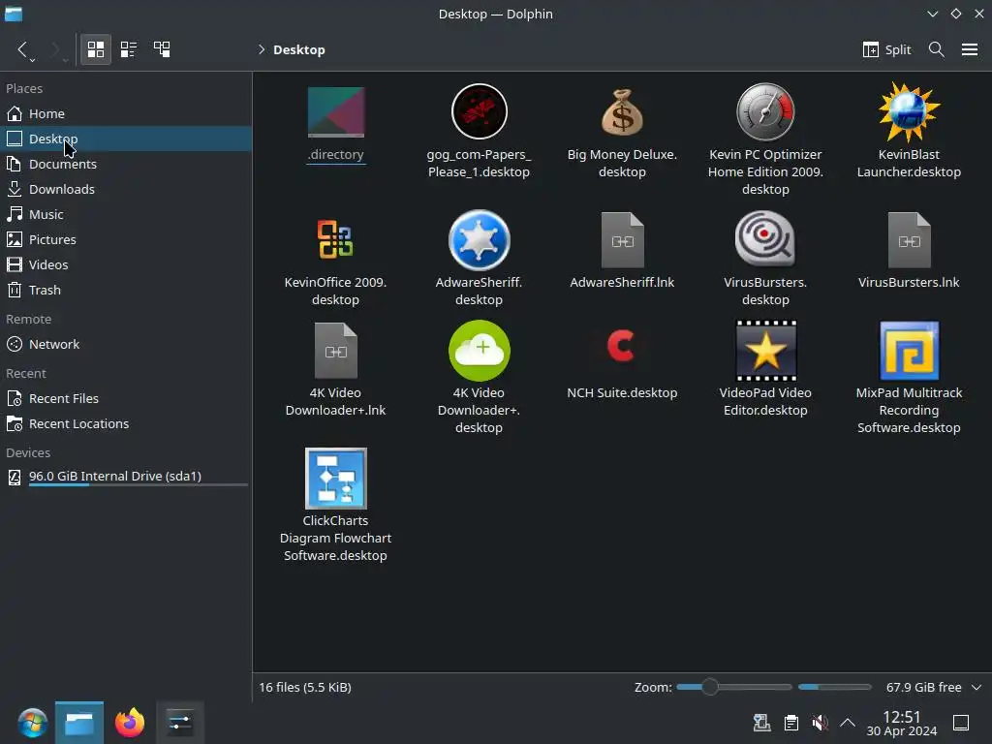992x744 pixels.
Task: Open Downloads in Places panel
Action: (x=126, y=189)
